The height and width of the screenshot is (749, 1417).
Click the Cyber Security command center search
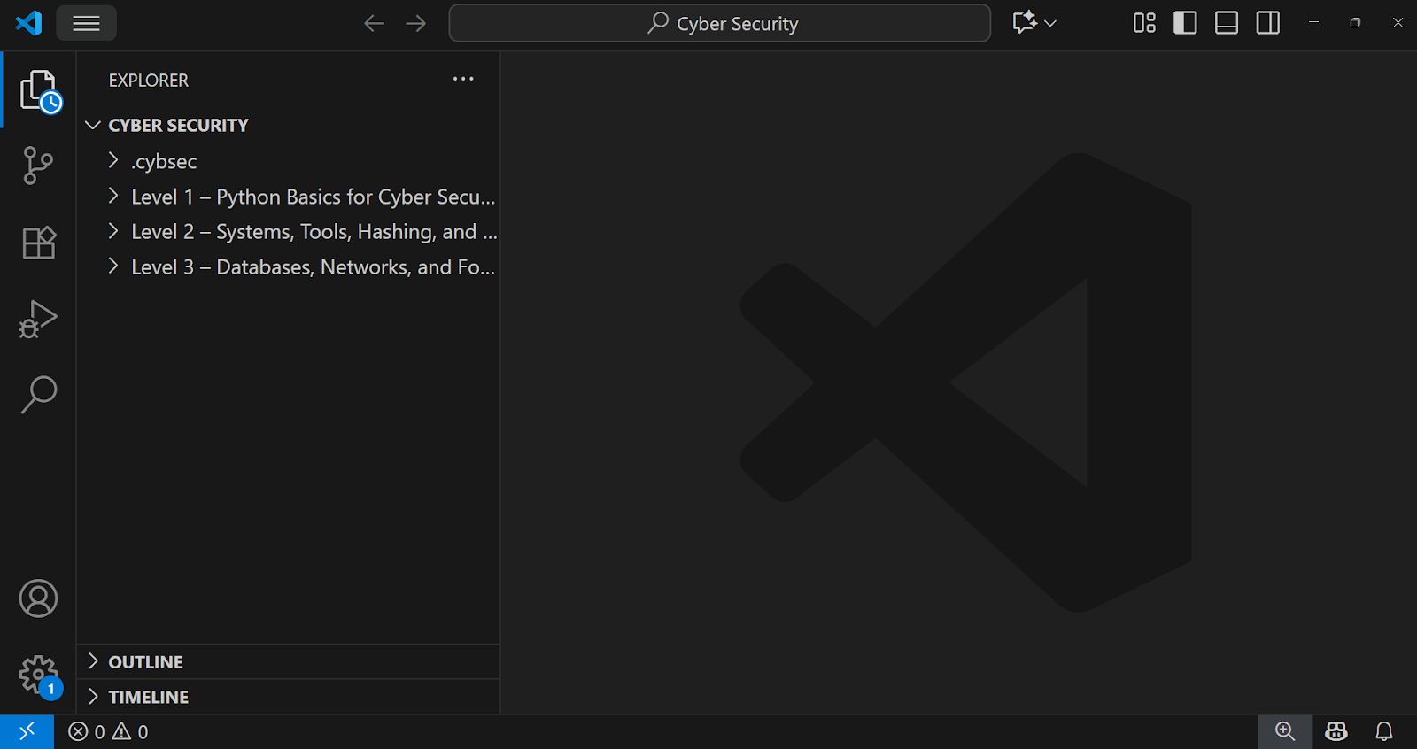coord(719,23)
